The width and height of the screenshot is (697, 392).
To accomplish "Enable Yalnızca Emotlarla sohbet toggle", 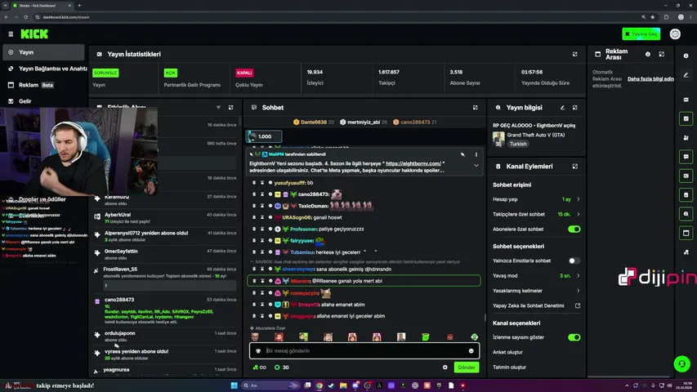I will pyautogui.click(x=574, y=261).
